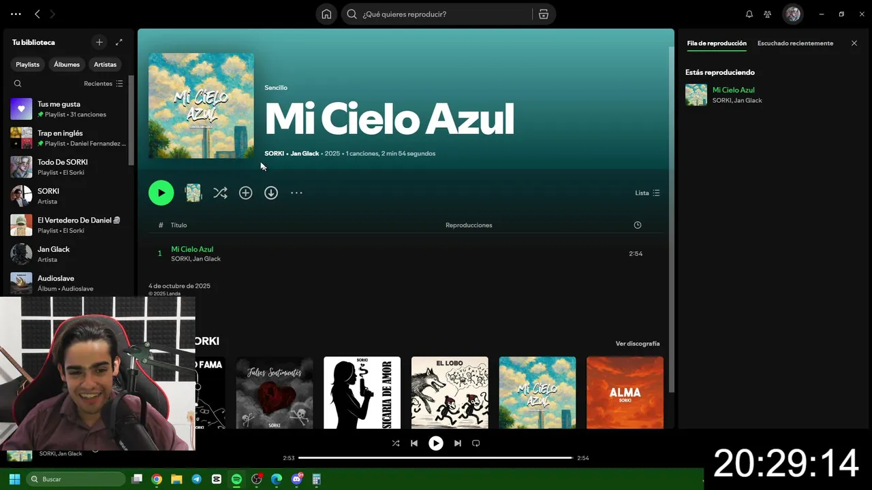872x490 pixels.
Task: Download the single
Action: click(x=271, y=193)
